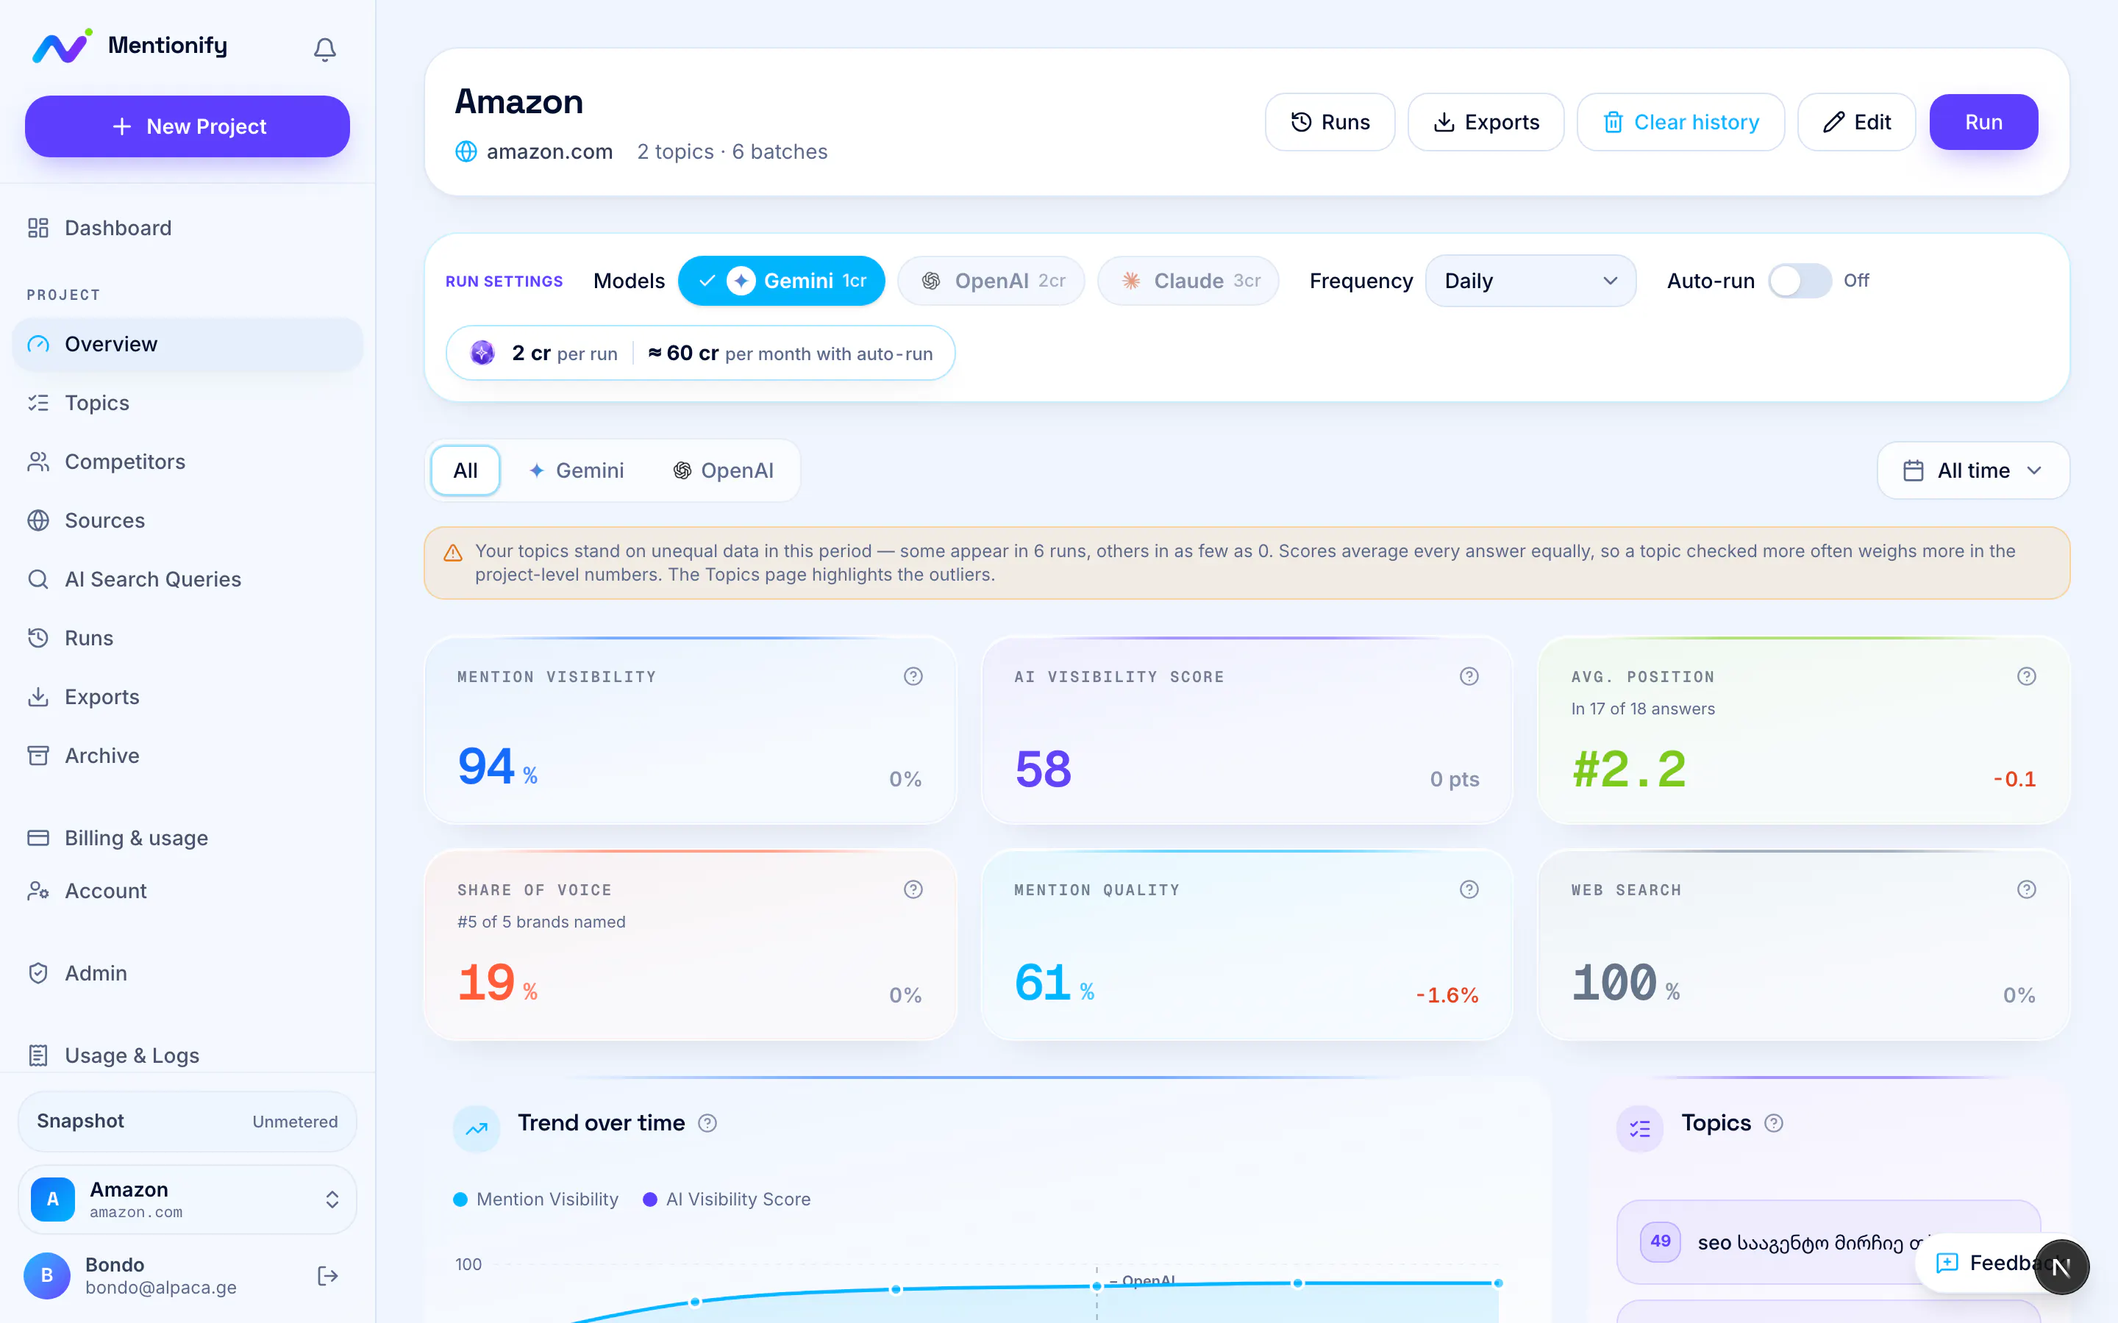Viewport: 2118px width, 1323px height.
Task: Open Admin in sidebar
Action: coord(188,973)
